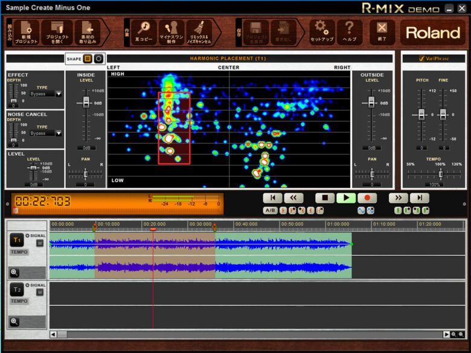Screen dimensions: 471x353
Task: Click the T1 magnifier zoom icon
Action: 14,273
